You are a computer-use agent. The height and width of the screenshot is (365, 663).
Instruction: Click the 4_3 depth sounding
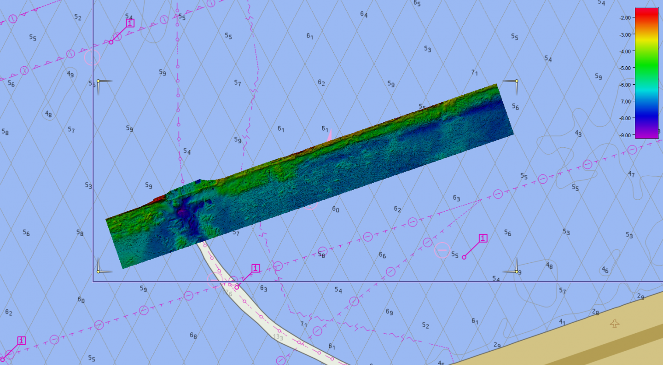(578, 133)
